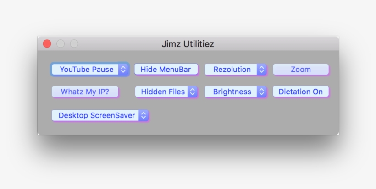Click the Zoom button
The height and width of the screenshot is (189, 376).
(301, 70)
